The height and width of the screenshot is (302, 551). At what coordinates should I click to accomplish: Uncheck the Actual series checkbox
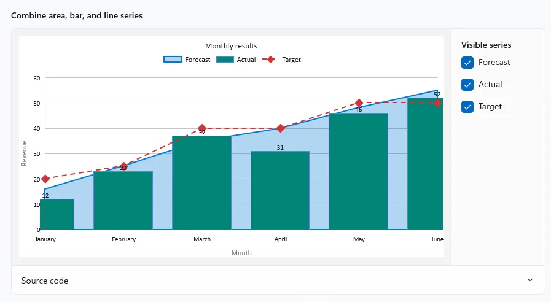point(467,85)
